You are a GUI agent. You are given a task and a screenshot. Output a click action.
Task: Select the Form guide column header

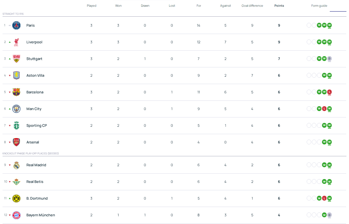319,6
